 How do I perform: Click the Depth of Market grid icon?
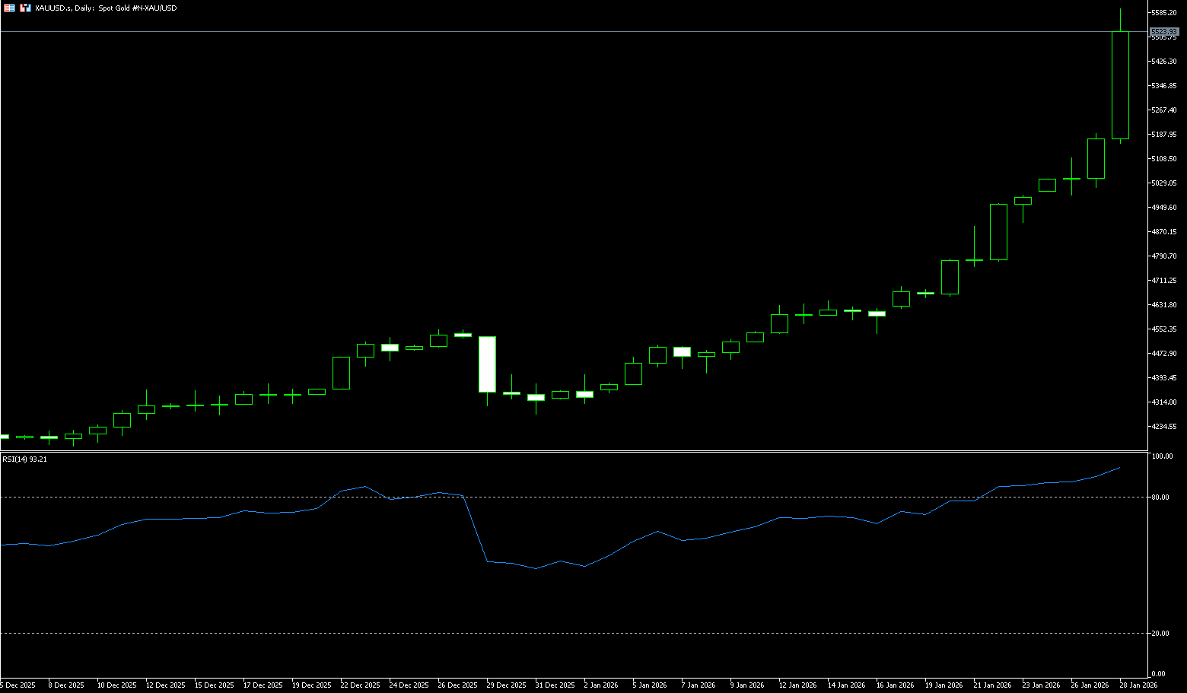pos(9,8)
